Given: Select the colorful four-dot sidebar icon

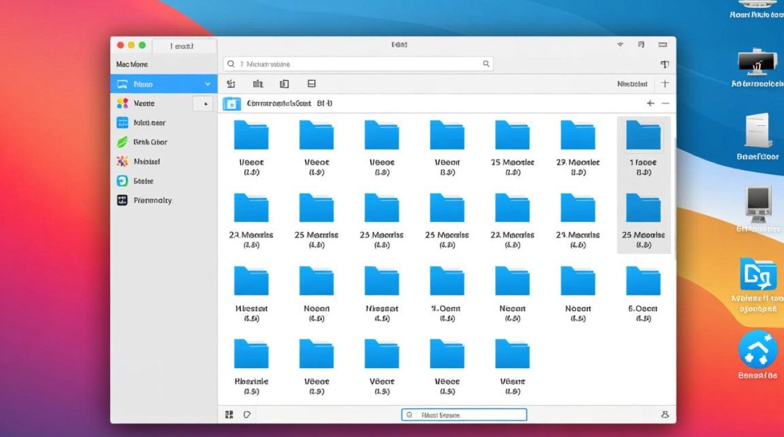Looking at the screenshot, I should 123,103.
